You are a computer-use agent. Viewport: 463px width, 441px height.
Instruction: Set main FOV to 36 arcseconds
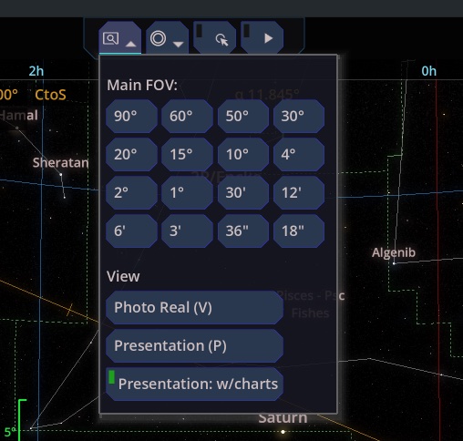pos(243,231)
